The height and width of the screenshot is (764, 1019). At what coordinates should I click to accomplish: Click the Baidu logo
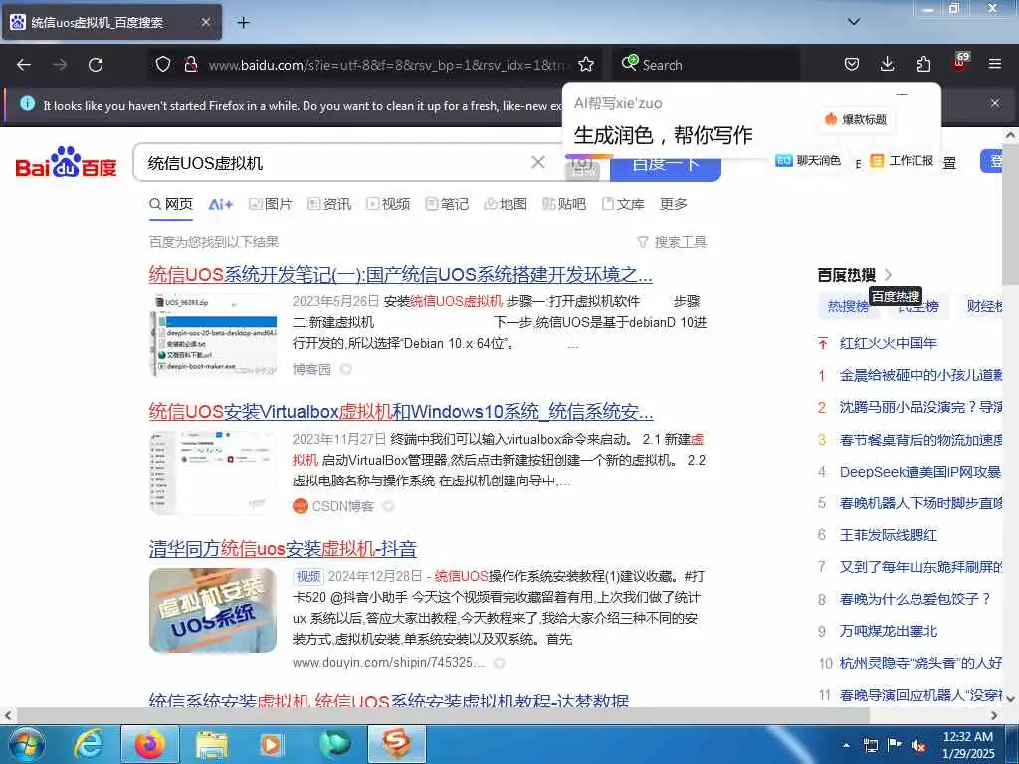point(66,162)
